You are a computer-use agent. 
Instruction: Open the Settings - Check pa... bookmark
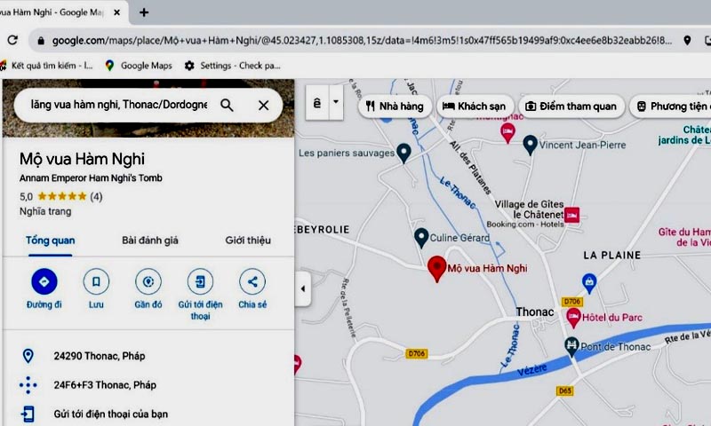coord(233,66)
